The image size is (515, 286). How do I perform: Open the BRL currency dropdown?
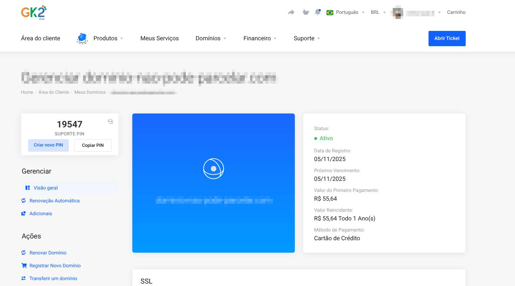click(x=378, y=12)
